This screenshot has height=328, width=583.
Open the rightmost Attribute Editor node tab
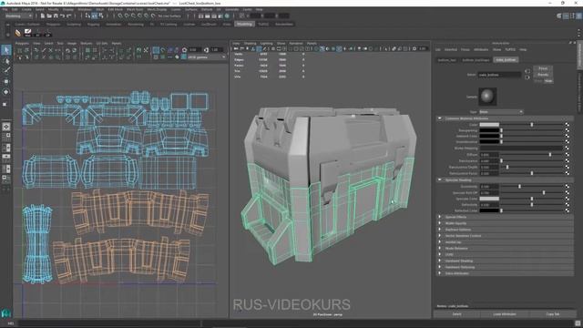point(506,60)
